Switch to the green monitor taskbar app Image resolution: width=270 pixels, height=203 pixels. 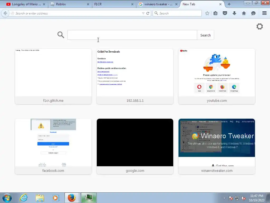point(89,198)
